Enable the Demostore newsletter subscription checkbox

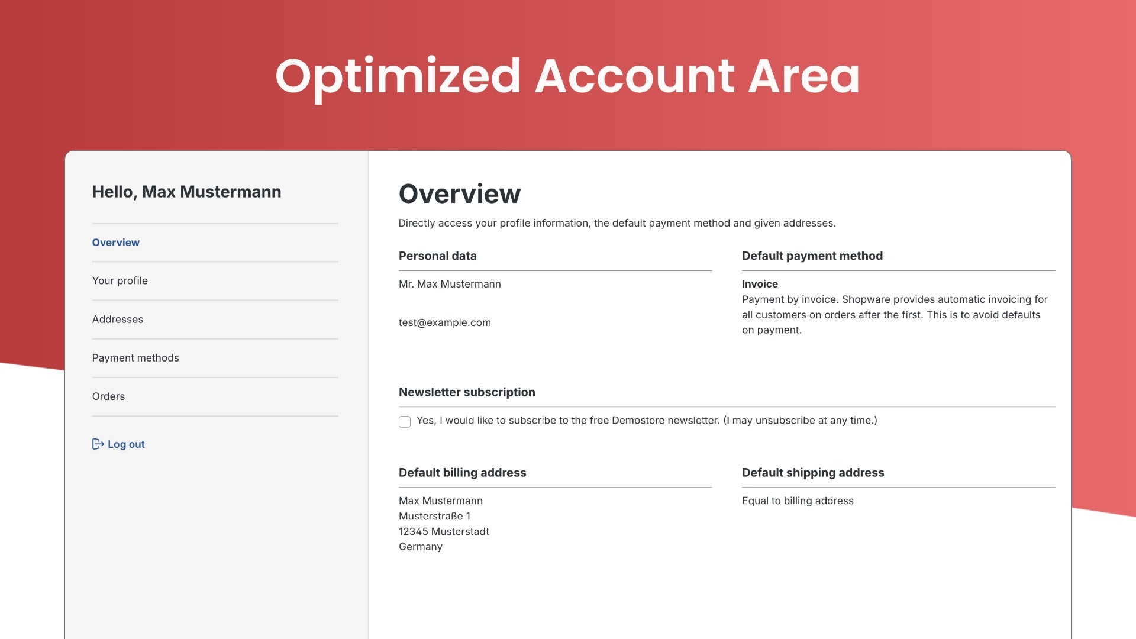(405, 422)
